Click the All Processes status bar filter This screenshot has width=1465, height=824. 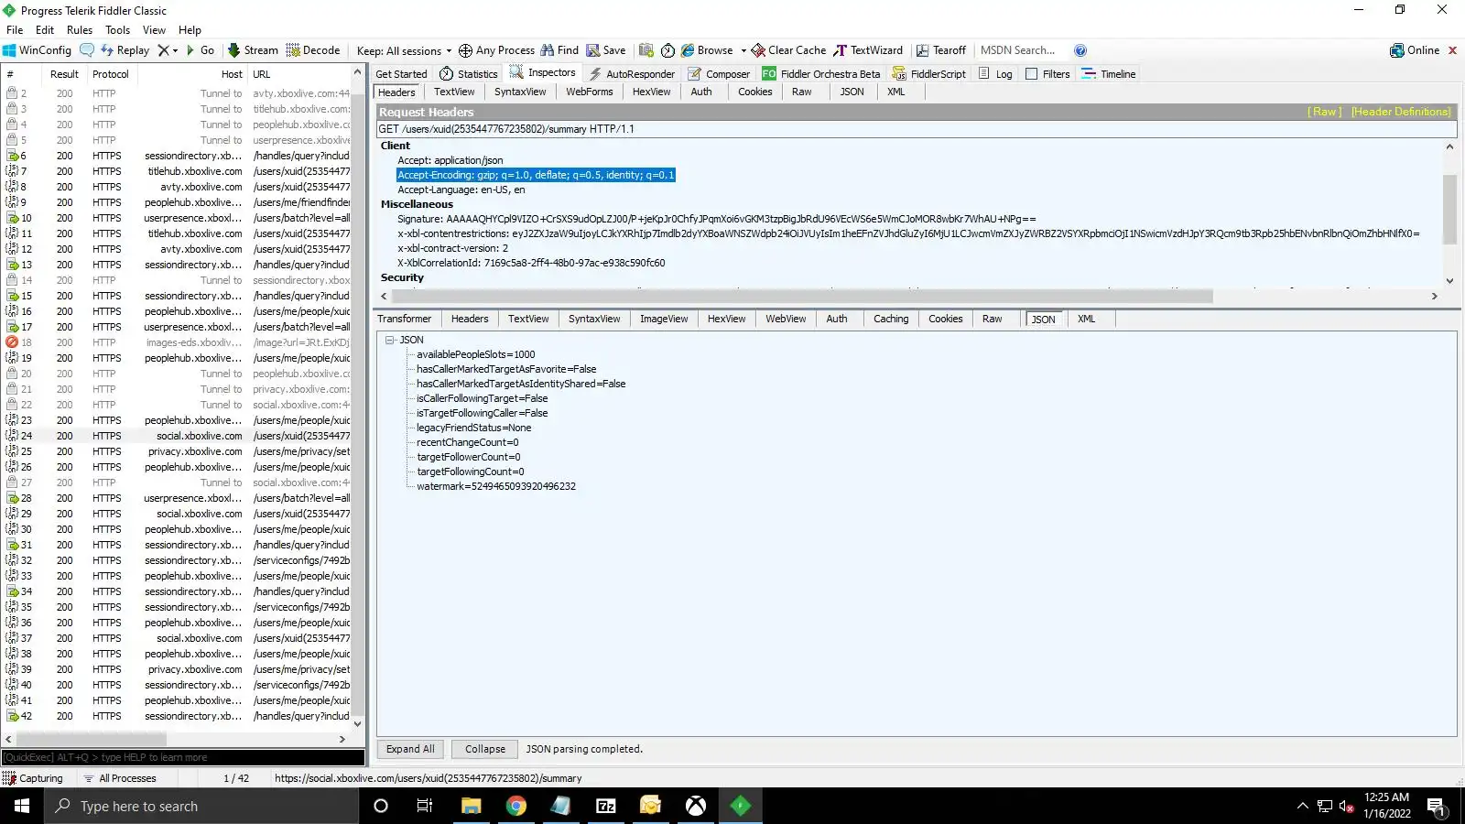[119, 778]
